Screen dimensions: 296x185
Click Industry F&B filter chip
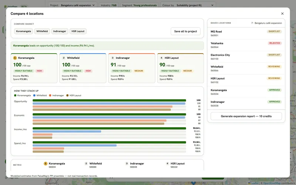(108, 5)
